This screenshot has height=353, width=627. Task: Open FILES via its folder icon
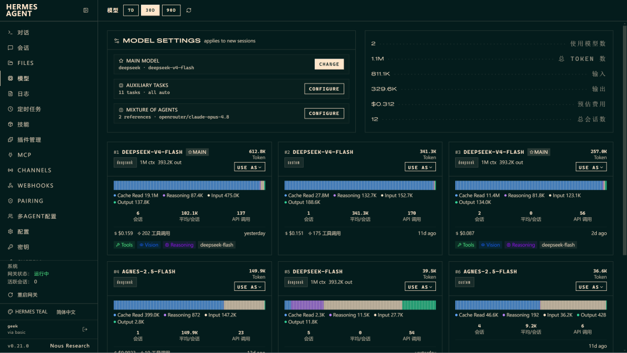coord(10,63)
